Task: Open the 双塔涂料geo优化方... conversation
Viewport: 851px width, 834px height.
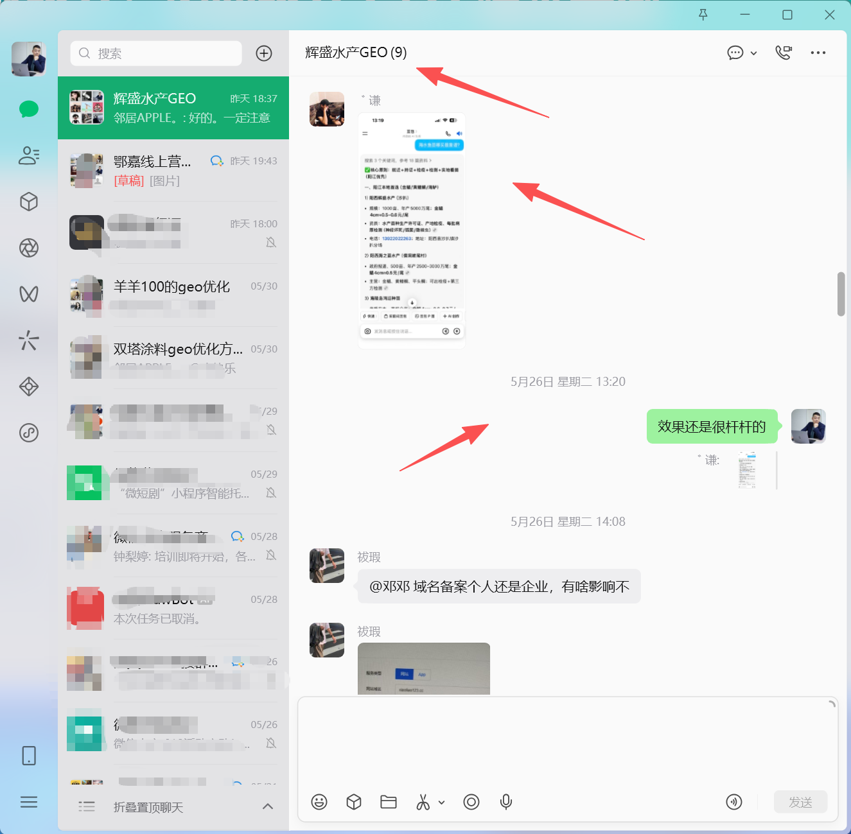Action: point(173,358)
